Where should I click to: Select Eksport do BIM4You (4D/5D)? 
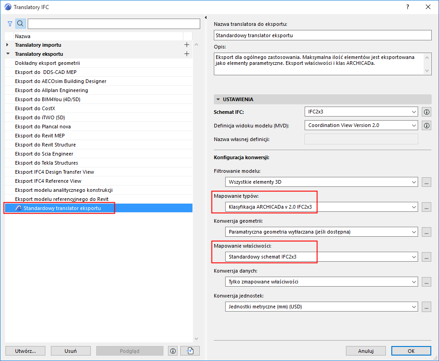point(99,99)
